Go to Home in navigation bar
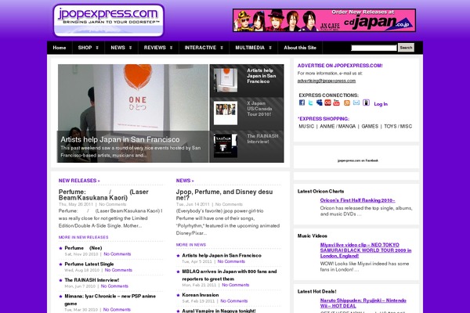The height and width of the screenshot is (313, 470). [x=60, y=48]
